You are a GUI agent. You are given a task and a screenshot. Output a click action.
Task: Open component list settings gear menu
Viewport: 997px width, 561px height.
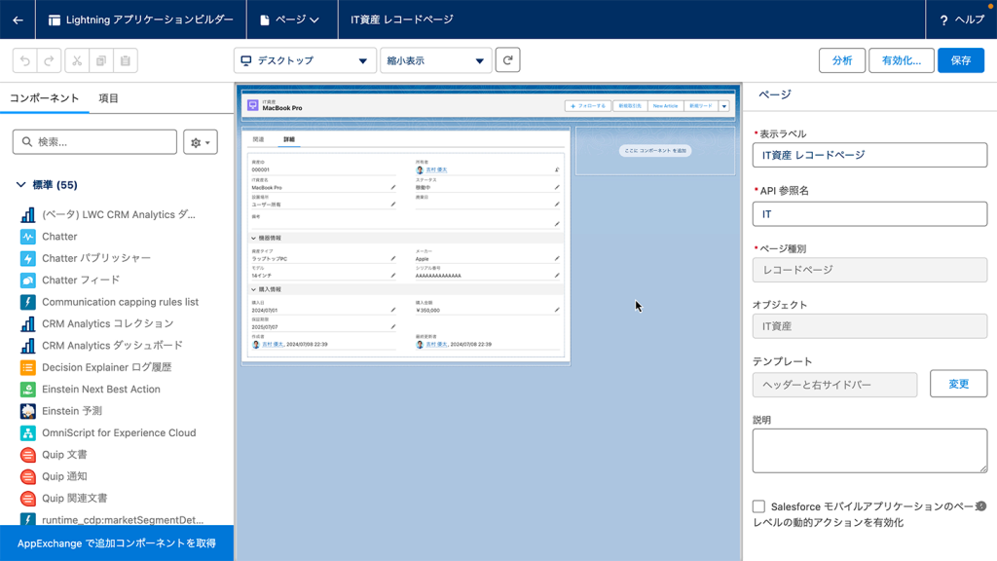[200, 142]
